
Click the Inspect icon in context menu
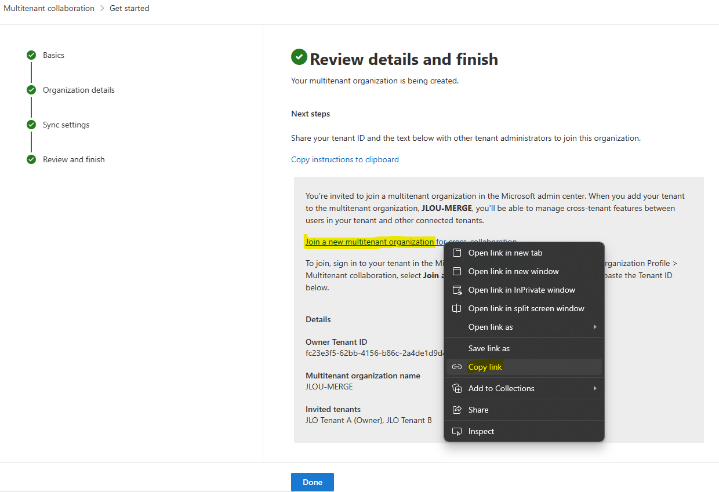tap(457, 431)
